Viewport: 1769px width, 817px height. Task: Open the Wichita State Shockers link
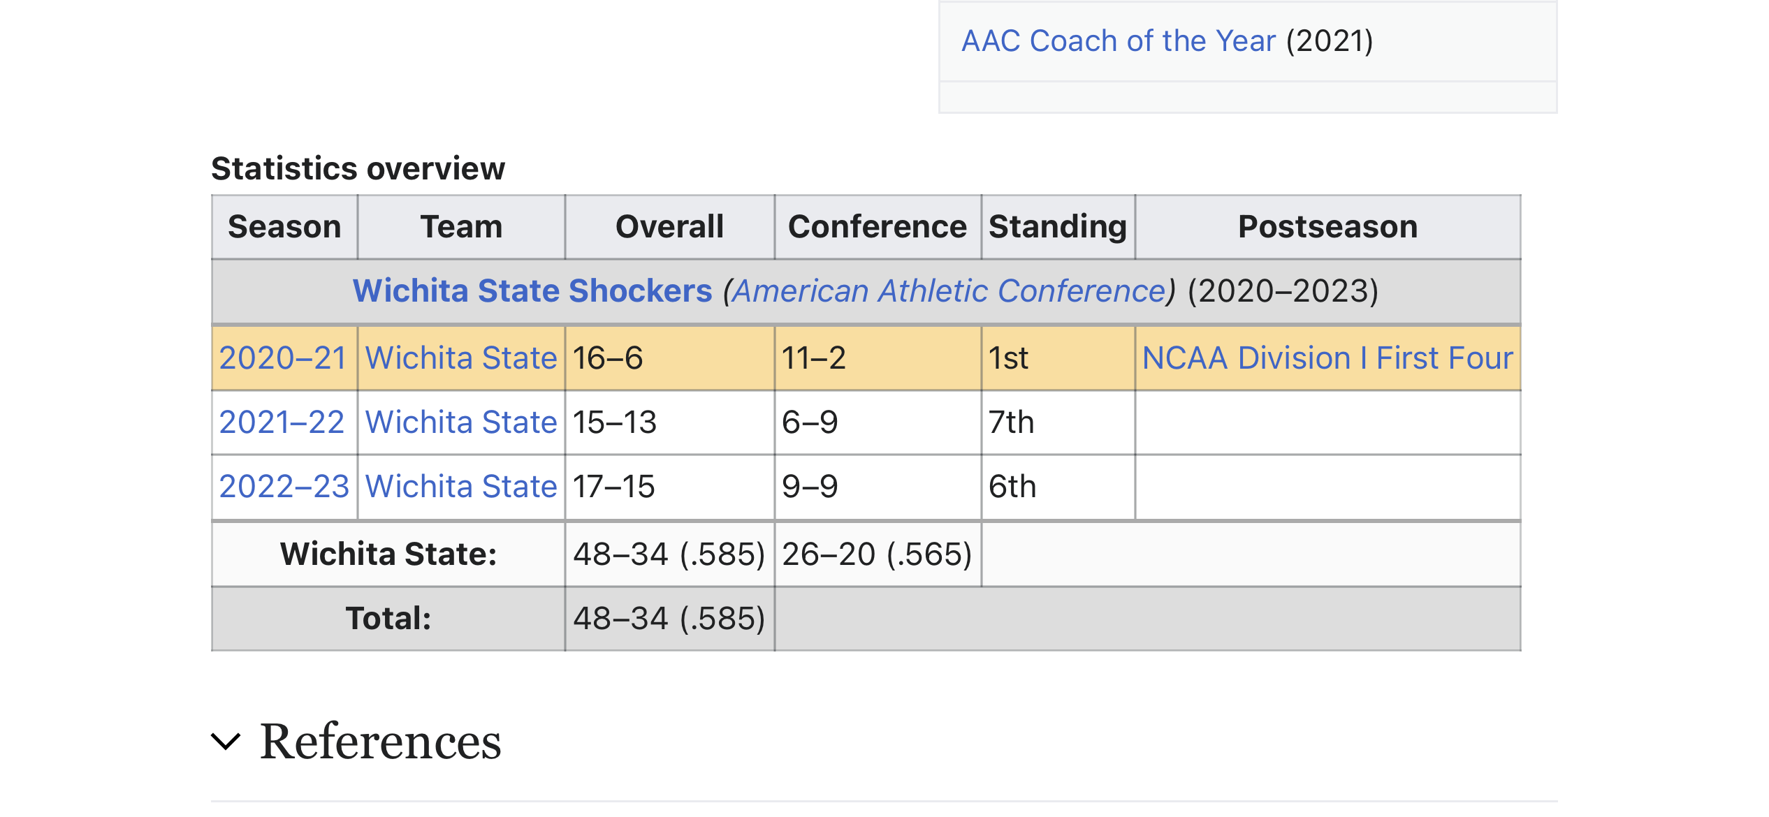pos(532,290)
